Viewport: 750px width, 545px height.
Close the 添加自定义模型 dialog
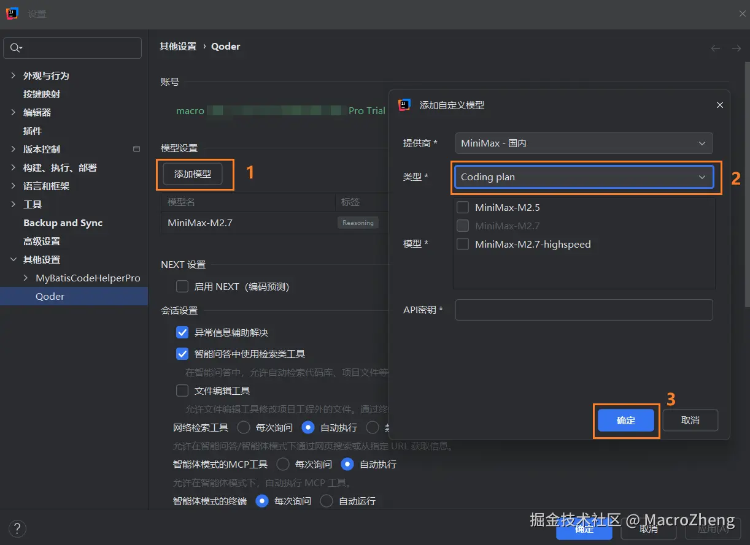720,105
